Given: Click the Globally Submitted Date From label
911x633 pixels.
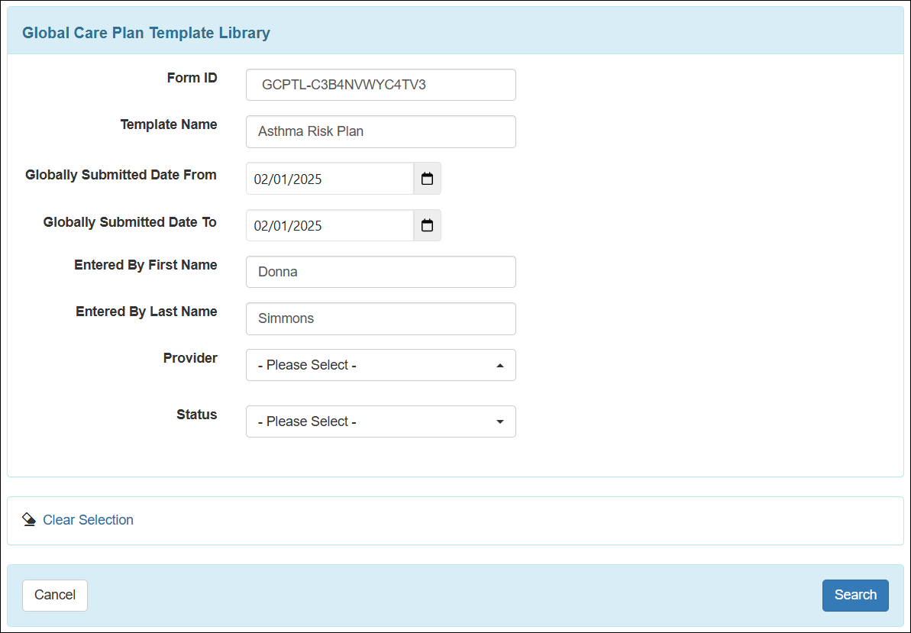Looking at the screenshot, I should pyautogui.click(x=121, y=175).
